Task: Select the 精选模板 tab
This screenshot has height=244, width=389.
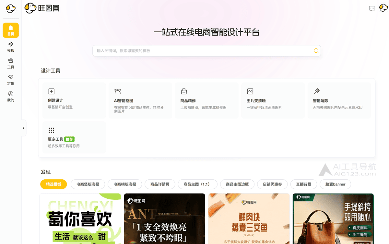Action: click(x=53, y=184)
